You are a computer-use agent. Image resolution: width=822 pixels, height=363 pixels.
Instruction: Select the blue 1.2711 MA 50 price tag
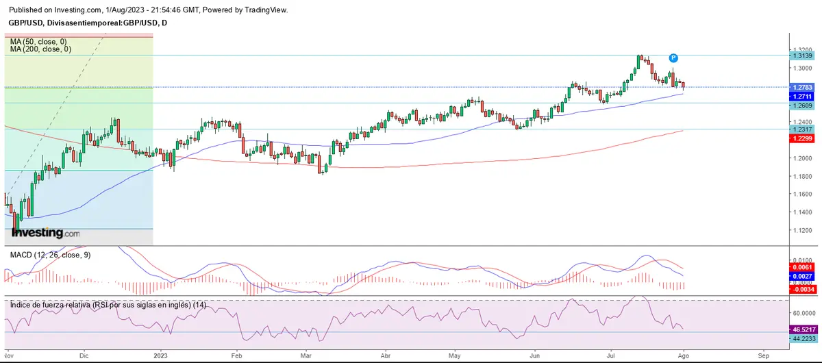(x=802, y=97)
